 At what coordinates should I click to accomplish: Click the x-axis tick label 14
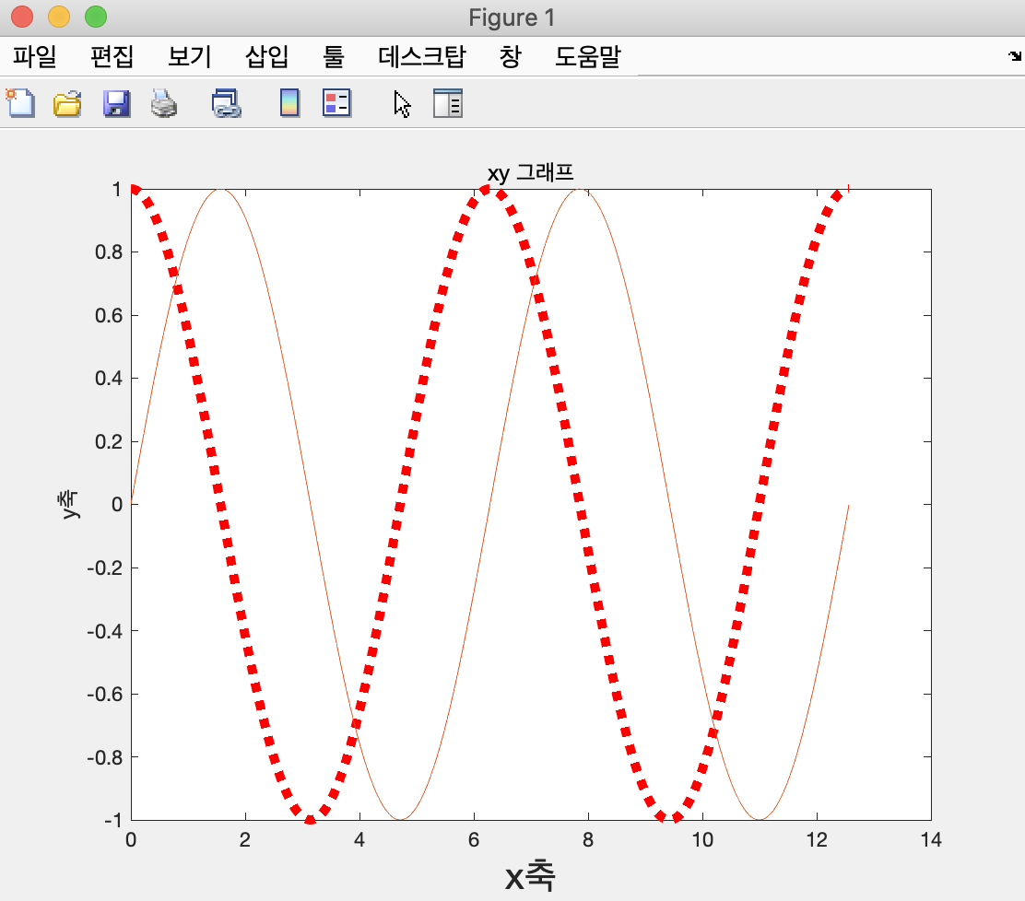pyautogui.click(x=931, y=839)
